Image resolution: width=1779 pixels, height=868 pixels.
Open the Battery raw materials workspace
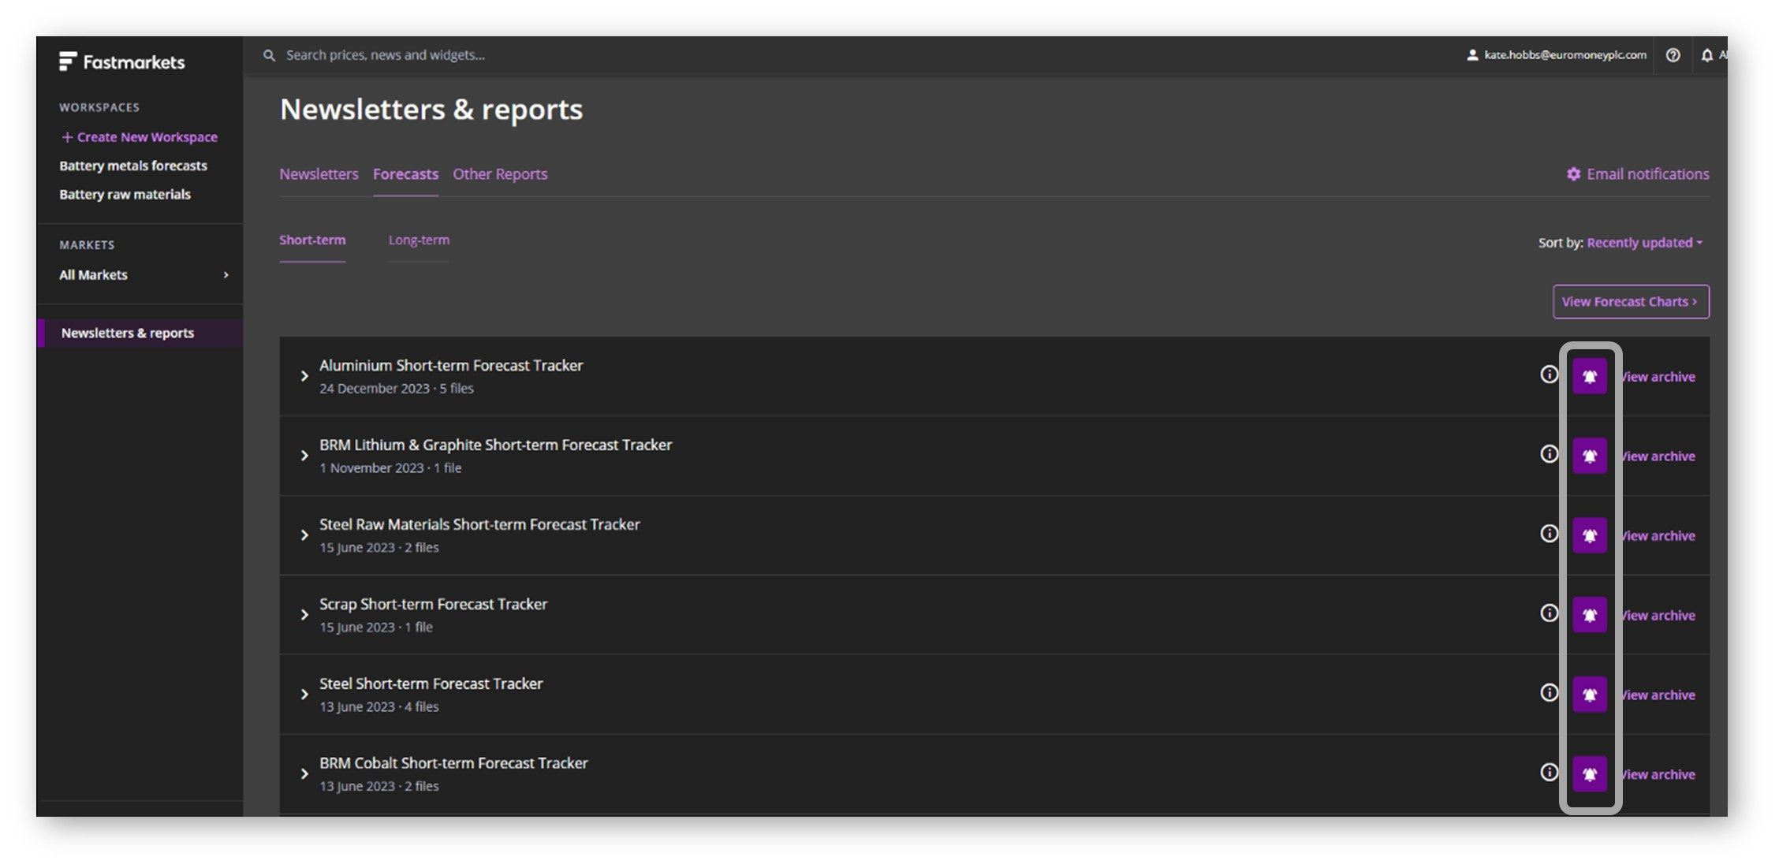(x=125, y=195)
